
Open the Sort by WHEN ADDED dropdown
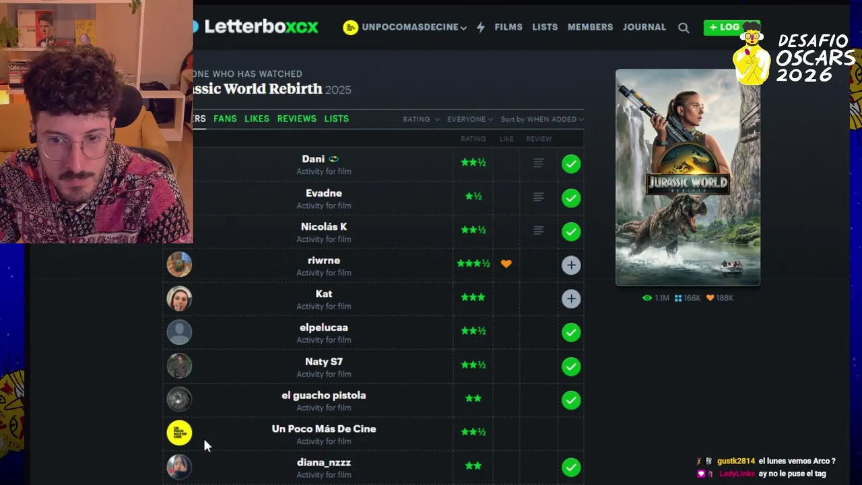pyautogui.click(x=542, y=119)
